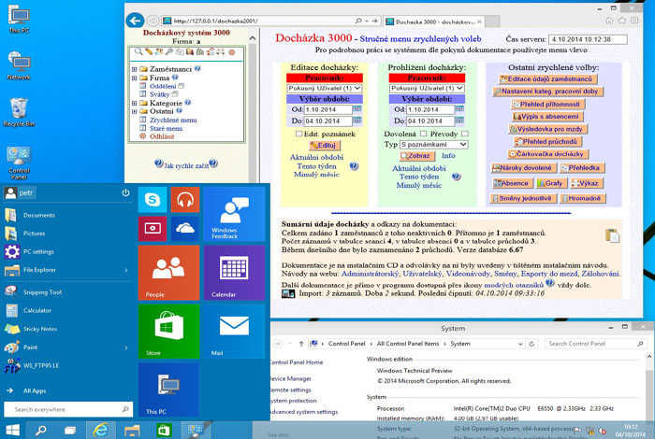
Task: Click the 'Nároky dovolené' button
Action: click(523, 167)
